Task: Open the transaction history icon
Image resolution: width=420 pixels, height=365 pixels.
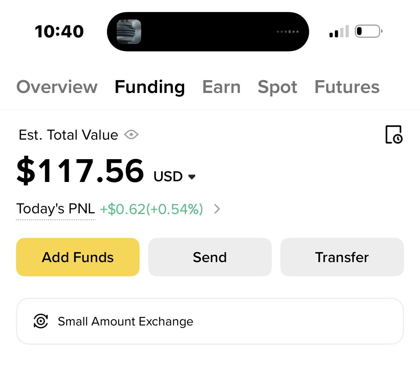Action: [394, 135]
